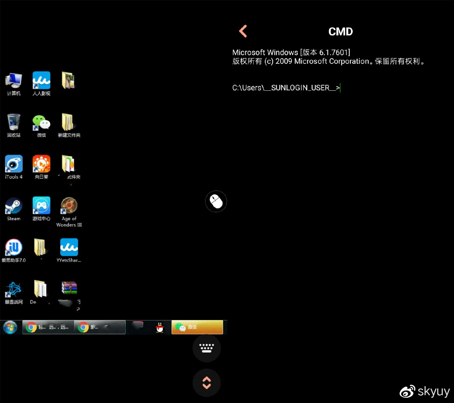Image resolution: width=454 pixels, height=403 pixels.
Task: Open the QQ penguin in taskbar
Action: click(x=160, y=327)
